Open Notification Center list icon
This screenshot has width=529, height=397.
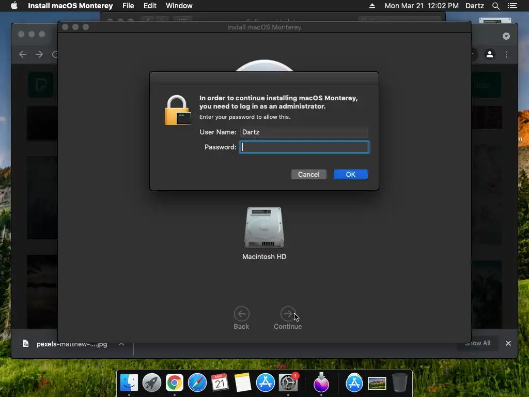click(x=512, y=6)
